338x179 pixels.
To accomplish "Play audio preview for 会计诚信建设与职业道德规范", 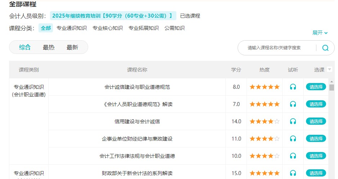I will (293, 87).
